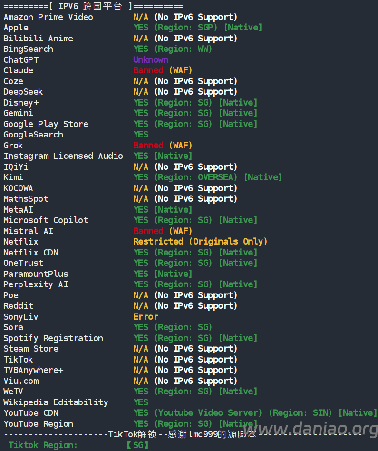This screenshot has height=451, width=378.
Task: Click the 'Viu.com' service name
Action: point(21,381)
